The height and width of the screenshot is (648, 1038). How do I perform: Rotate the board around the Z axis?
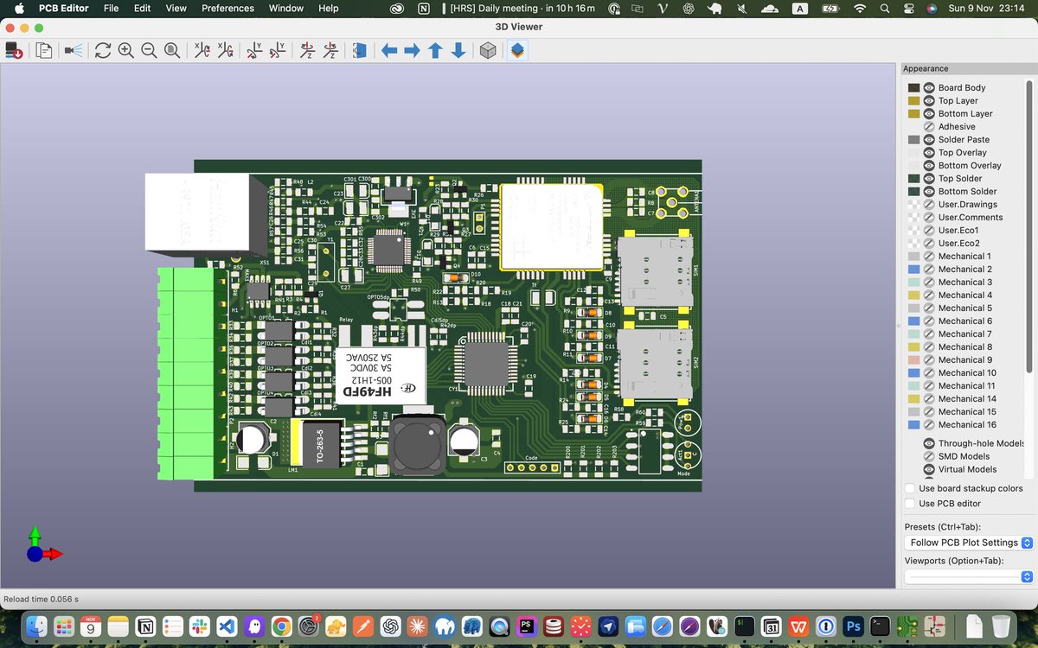pyautogui.click(x=306, y=50)
